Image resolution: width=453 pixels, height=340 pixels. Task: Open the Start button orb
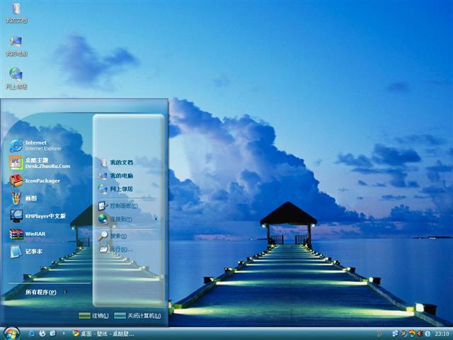pyautogui.click(x=11, y=334)
